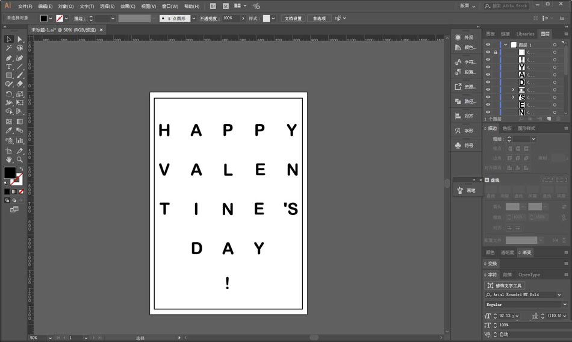Choose the Direct Selection white arrow tool

click(20, 39)
